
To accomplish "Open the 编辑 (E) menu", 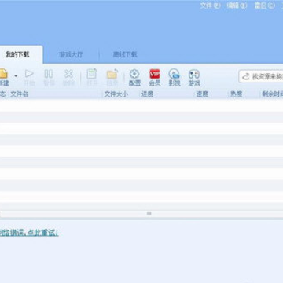I will tap(237, 6).
